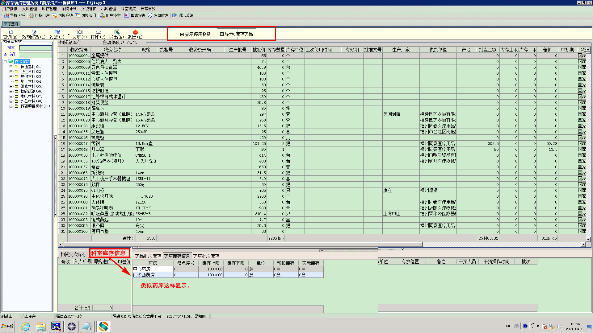The width and height of the screenshot is (593, 333).
Task: Click the 打印 printer icon
Action: point(98,32)
